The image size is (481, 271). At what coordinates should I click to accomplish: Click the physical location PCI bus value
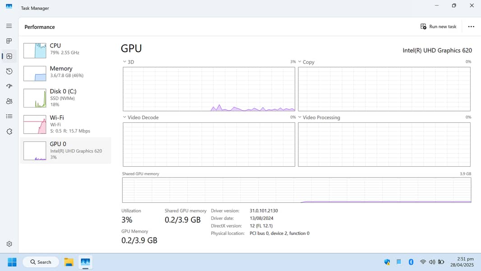click(279, 233)
